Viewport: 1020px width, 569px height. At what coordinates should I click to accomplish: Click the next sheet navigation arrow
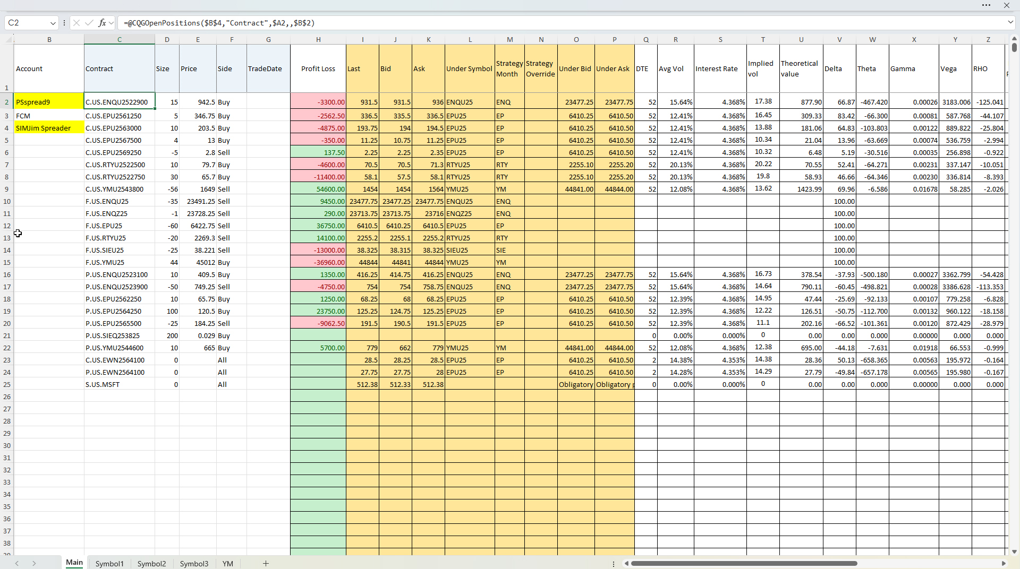(x=34, y=563)
